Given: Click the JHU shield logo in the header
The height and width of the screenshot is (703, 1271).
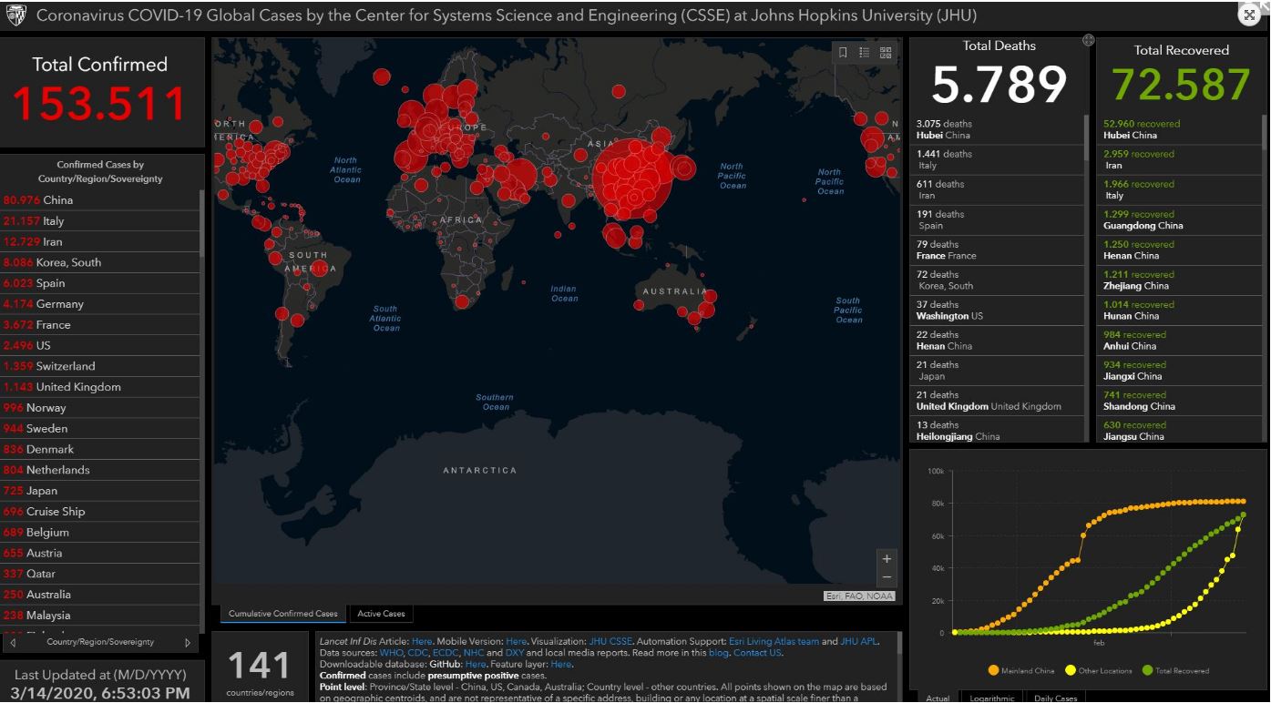Looking at the screenshot, I should 15,15.
